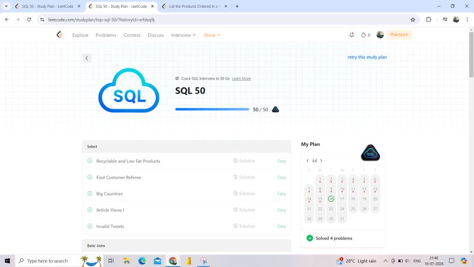Switch to the List the Products Ordered tab
Viewport: 474px width, 267px height.
195,6
